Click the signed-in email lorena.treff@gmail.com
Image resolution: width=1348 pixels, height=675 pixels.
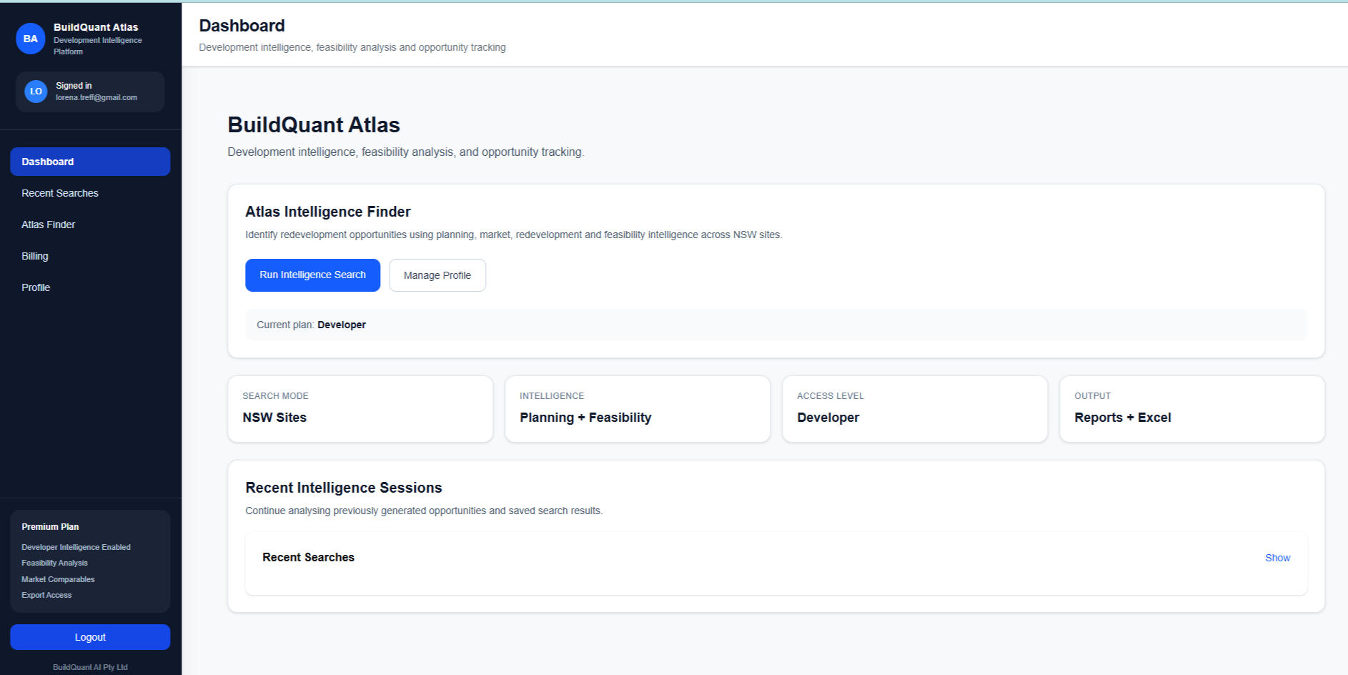[96, 97]
